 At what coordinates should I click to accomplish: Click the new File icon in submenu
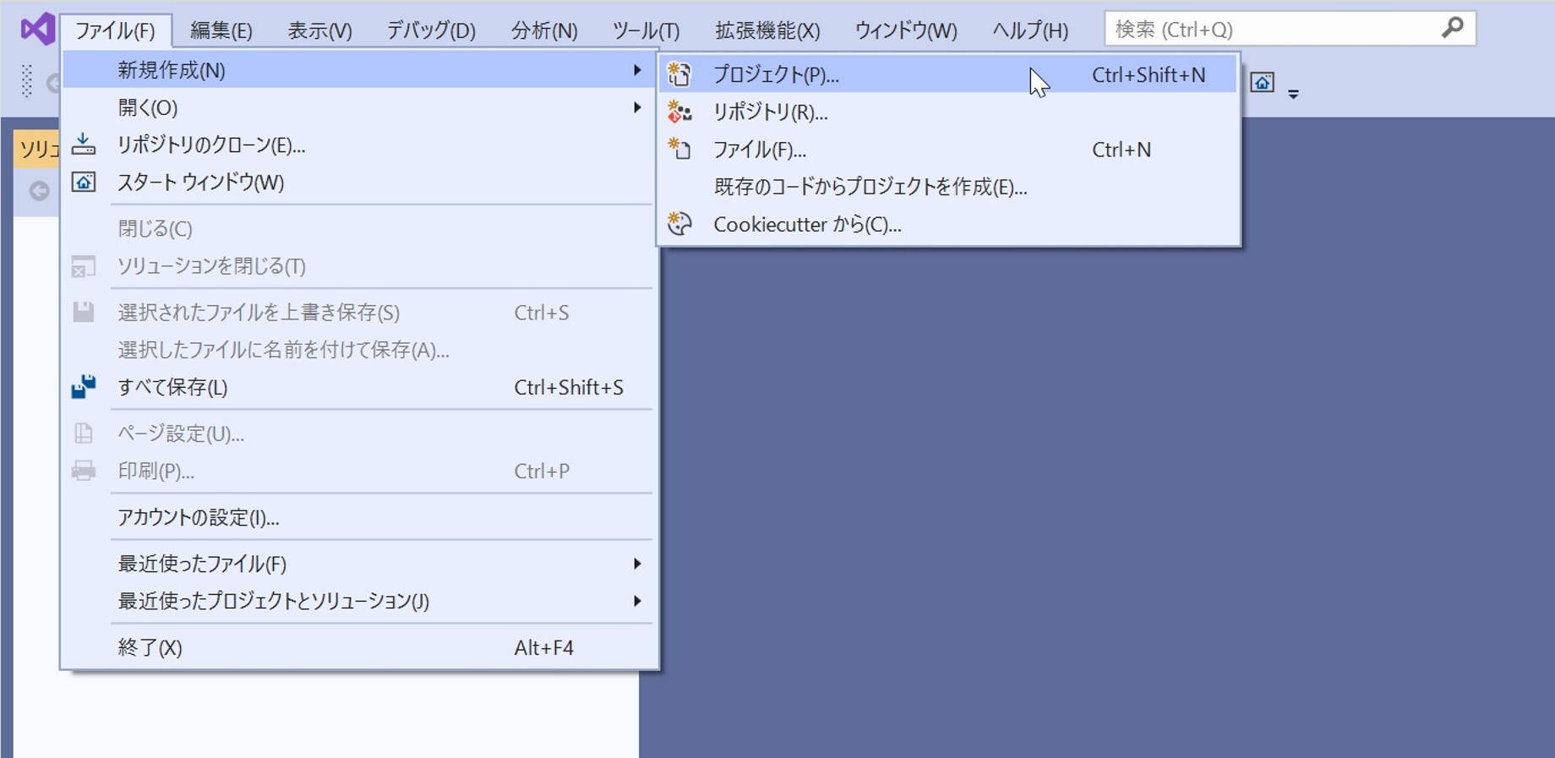(679, 150)
